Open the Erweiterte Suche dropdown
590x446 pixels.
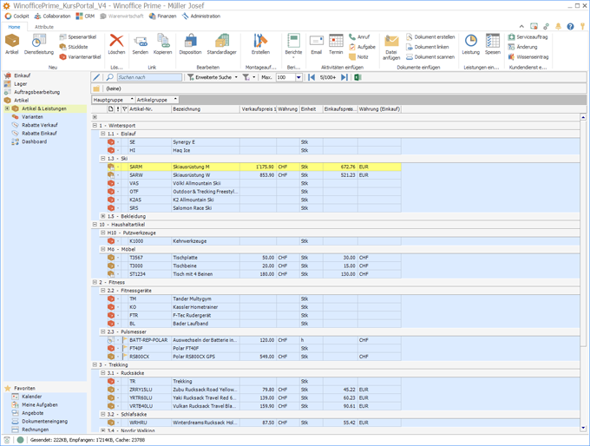(213, 77)
